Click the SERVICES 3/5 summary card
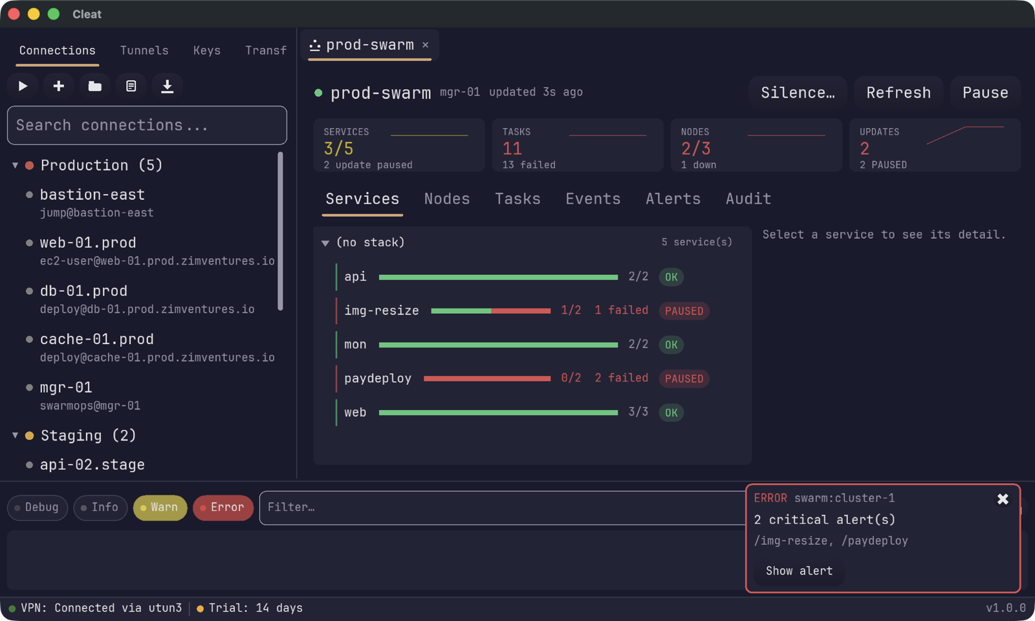 (399, 145)
